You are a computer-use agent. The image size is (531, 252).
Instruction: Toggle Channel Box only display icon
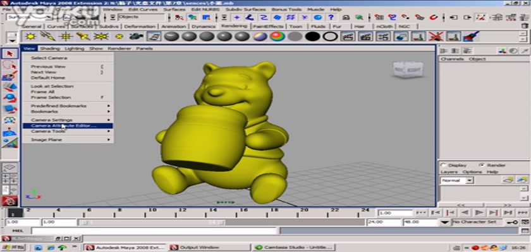click(x=444, y=51)
